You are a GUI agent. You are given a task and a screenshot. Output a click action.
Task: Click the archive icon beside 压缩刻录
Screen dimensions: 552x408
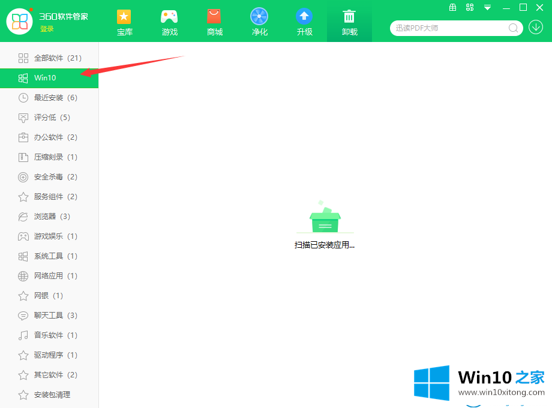point(23,157)
